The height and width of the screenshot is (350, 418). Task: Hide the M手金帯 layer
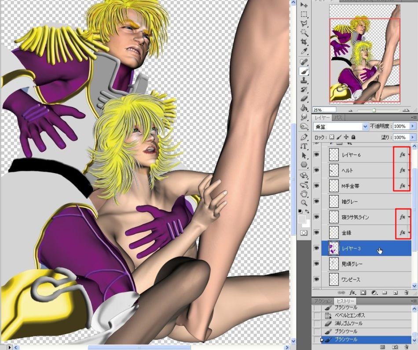tap(316, 185)
